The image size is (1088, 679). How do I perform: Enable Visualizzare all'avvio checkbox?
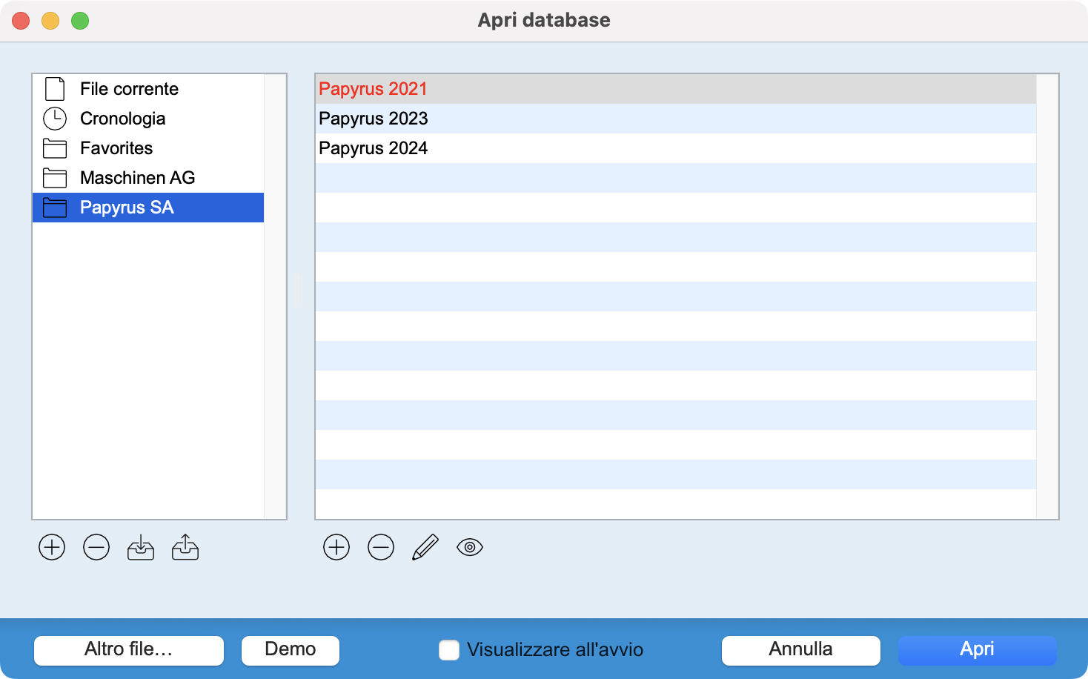[449, 650]
